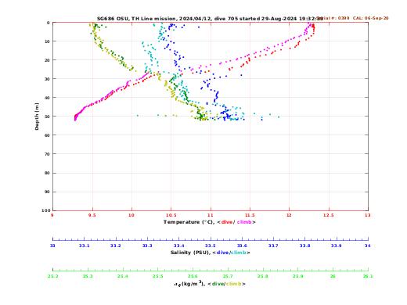
Task: Click red 'dive' word in Temperature legend
Action: pyautogui.click(x=226, y=222)
